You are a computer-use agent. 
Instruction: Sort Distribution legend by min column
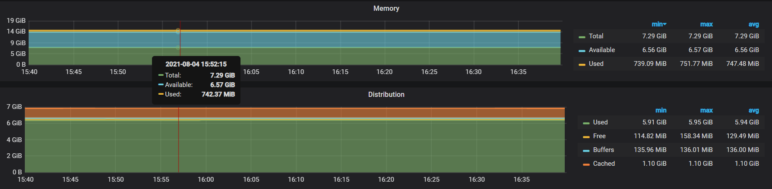pos(661,111)
